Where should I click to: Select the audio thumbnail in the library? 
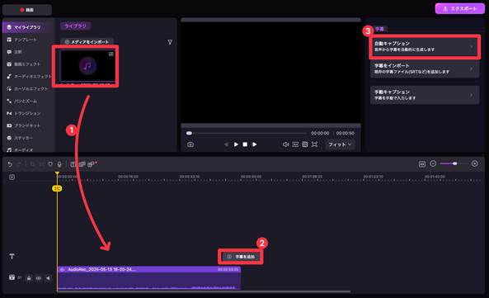point(87,66)
